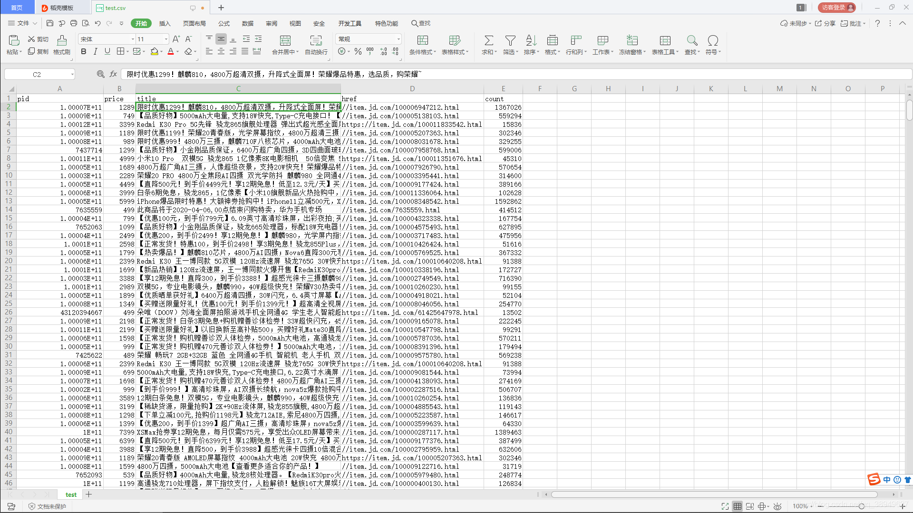Click Cut (剪切) scissors button
This screenshot has width=913, height=513.
[x=38, y=39]
